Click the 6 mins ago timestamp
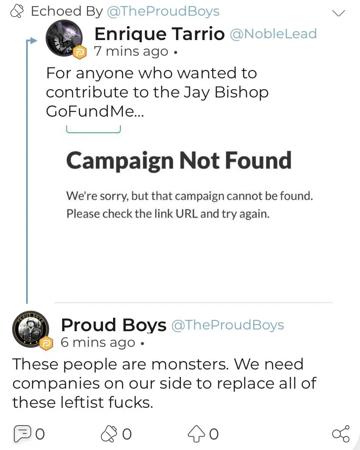 coord(98,343)
